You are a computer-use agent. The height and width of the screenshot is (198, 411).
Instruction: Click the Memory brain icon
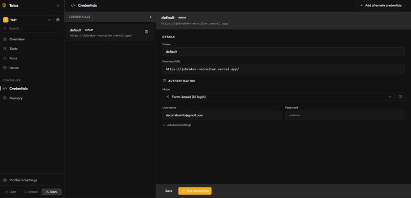5,98
